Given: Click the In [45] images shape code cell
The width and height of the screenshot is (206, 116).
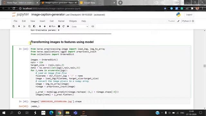Looking at the screenshot, I should [x=110, y=101].
